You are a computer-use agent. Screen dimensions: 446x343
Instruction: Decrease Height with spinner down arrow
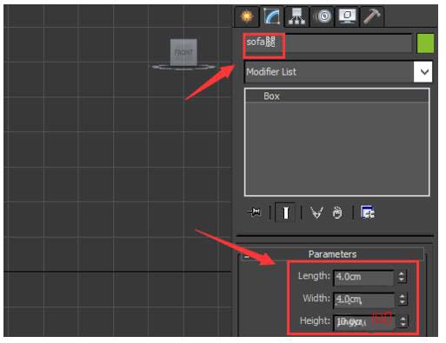403,326
